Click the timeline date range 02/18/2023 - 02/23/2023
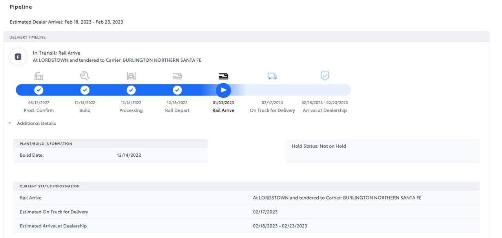The width and height of the screenshot is (502, 238). tap(325, 103)
